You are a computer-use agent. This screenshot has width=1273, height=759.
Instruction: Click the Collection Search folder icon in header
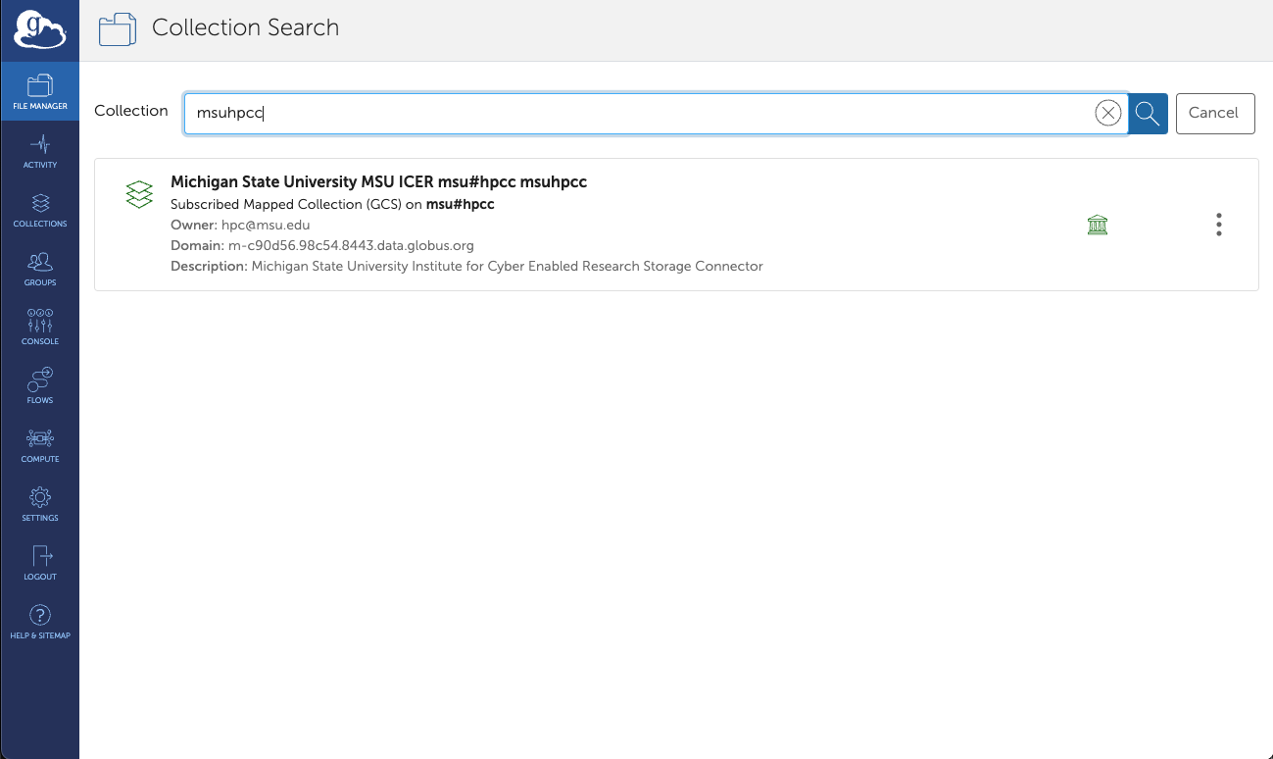[118, 29]
